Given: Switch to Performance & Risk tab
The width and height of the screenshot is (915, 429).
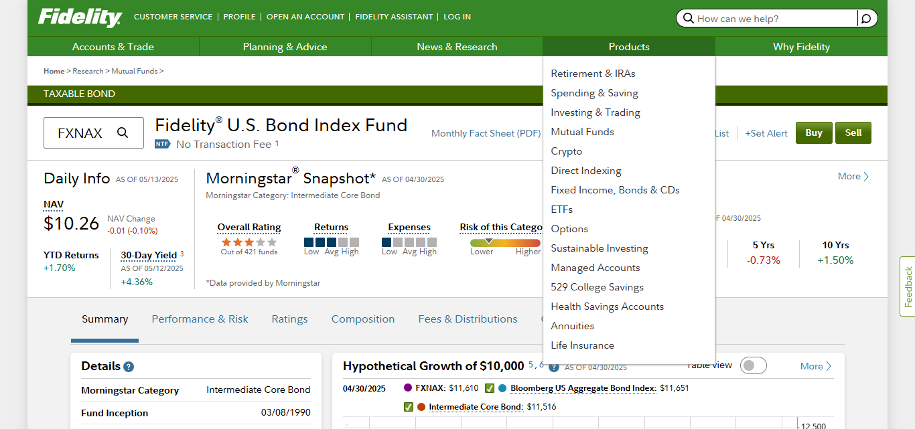Looking at the screenshot, I should [200, 319].
